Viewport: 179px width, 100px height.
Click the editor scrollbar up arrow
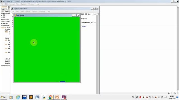(x=178, y=7)
